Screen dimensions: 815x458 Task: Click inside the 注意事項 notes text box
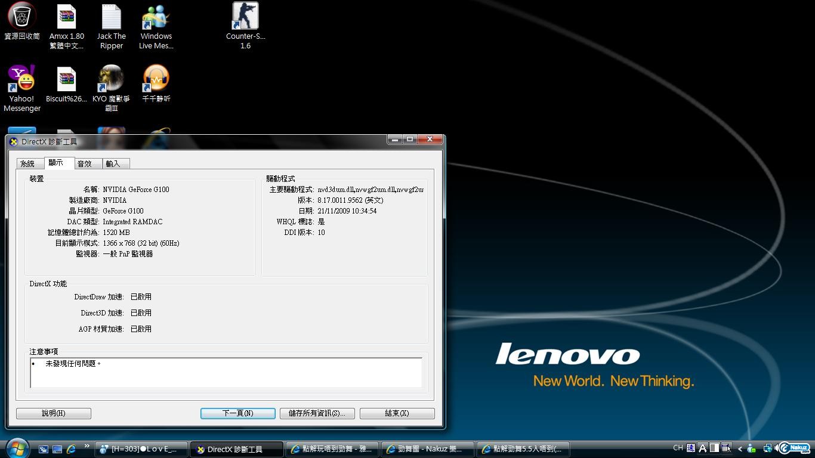pos(226,373)
